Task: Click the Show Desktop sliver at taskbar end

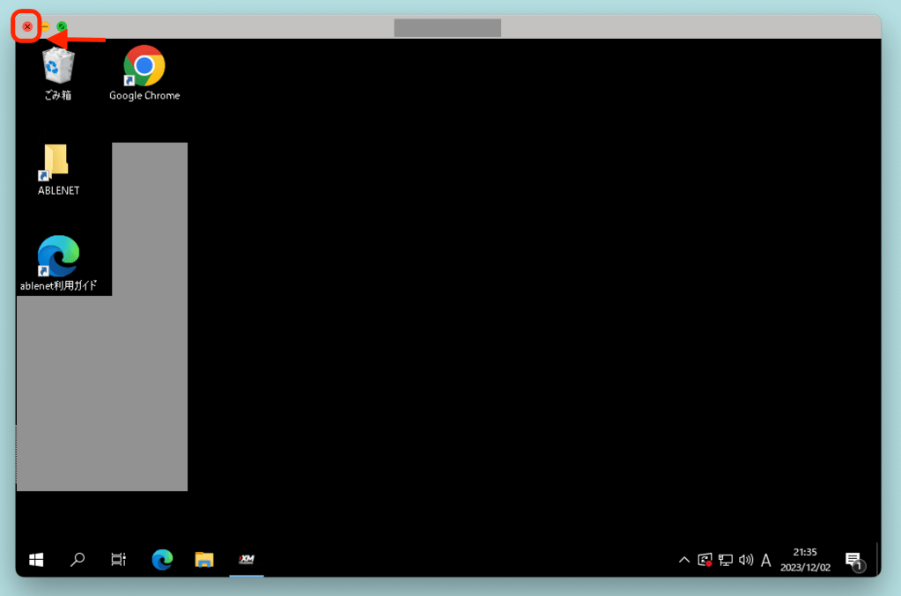Action: [x=877, y=560]
